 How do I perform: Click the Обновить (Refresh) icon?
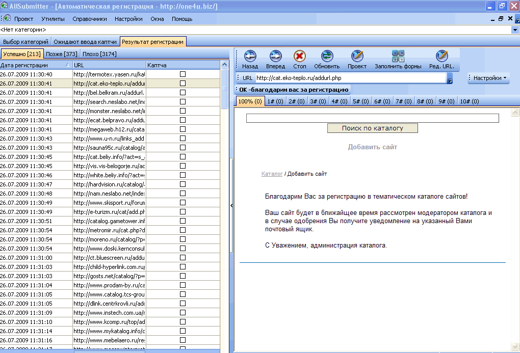pos(327,56)
